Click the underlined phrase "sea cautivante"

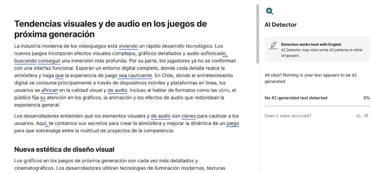point(135,75)
